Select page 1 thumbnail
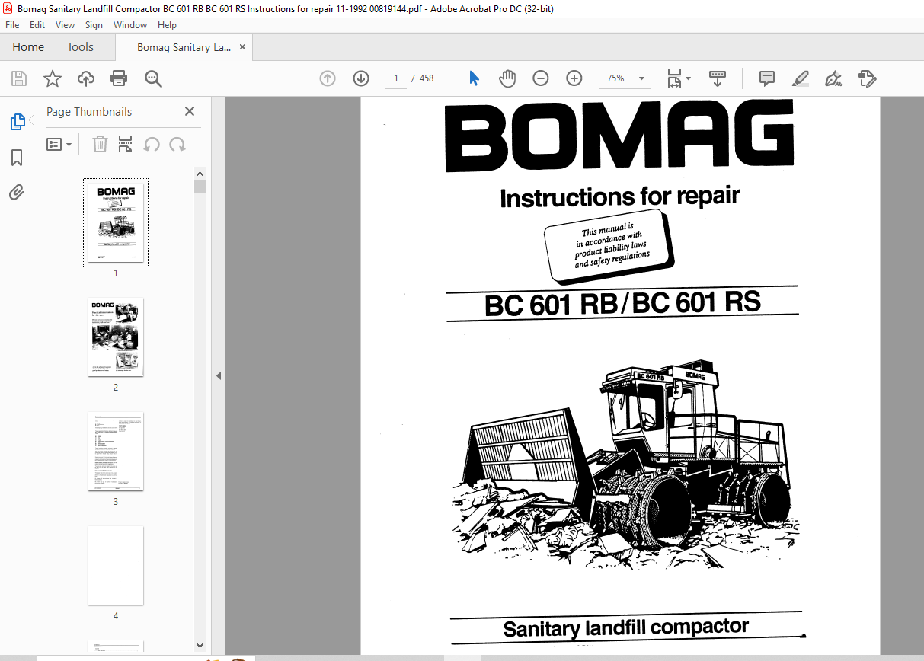The width and height of the screenshot is (924, 661). tap(116, 222)
